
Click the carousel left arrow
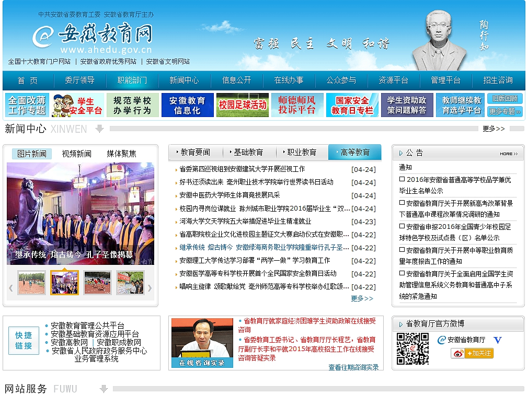[x=10, y=287]
